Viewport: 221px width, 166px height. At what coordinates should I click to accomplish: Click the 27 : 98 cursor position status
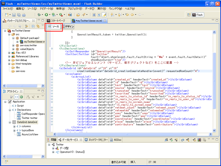(152, 162)
